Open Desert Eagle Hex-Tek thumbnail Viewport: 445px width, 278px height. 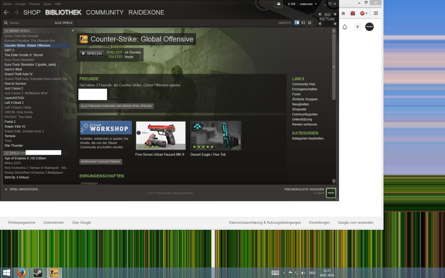[216, 135]
